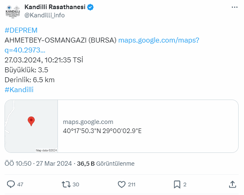Click the 211 likes count
The image size is (244, 195).
(132, 185)
